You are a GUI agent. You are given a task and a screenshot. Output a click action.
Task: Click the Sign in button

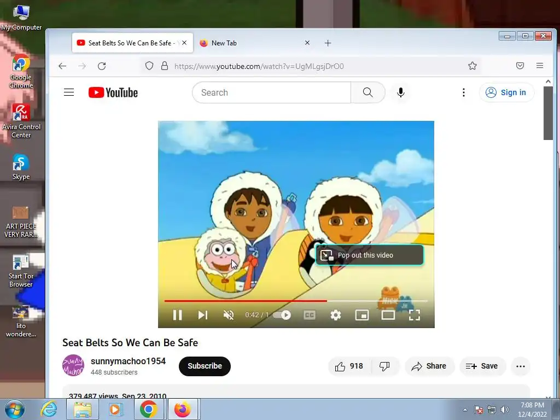point(506,92)
